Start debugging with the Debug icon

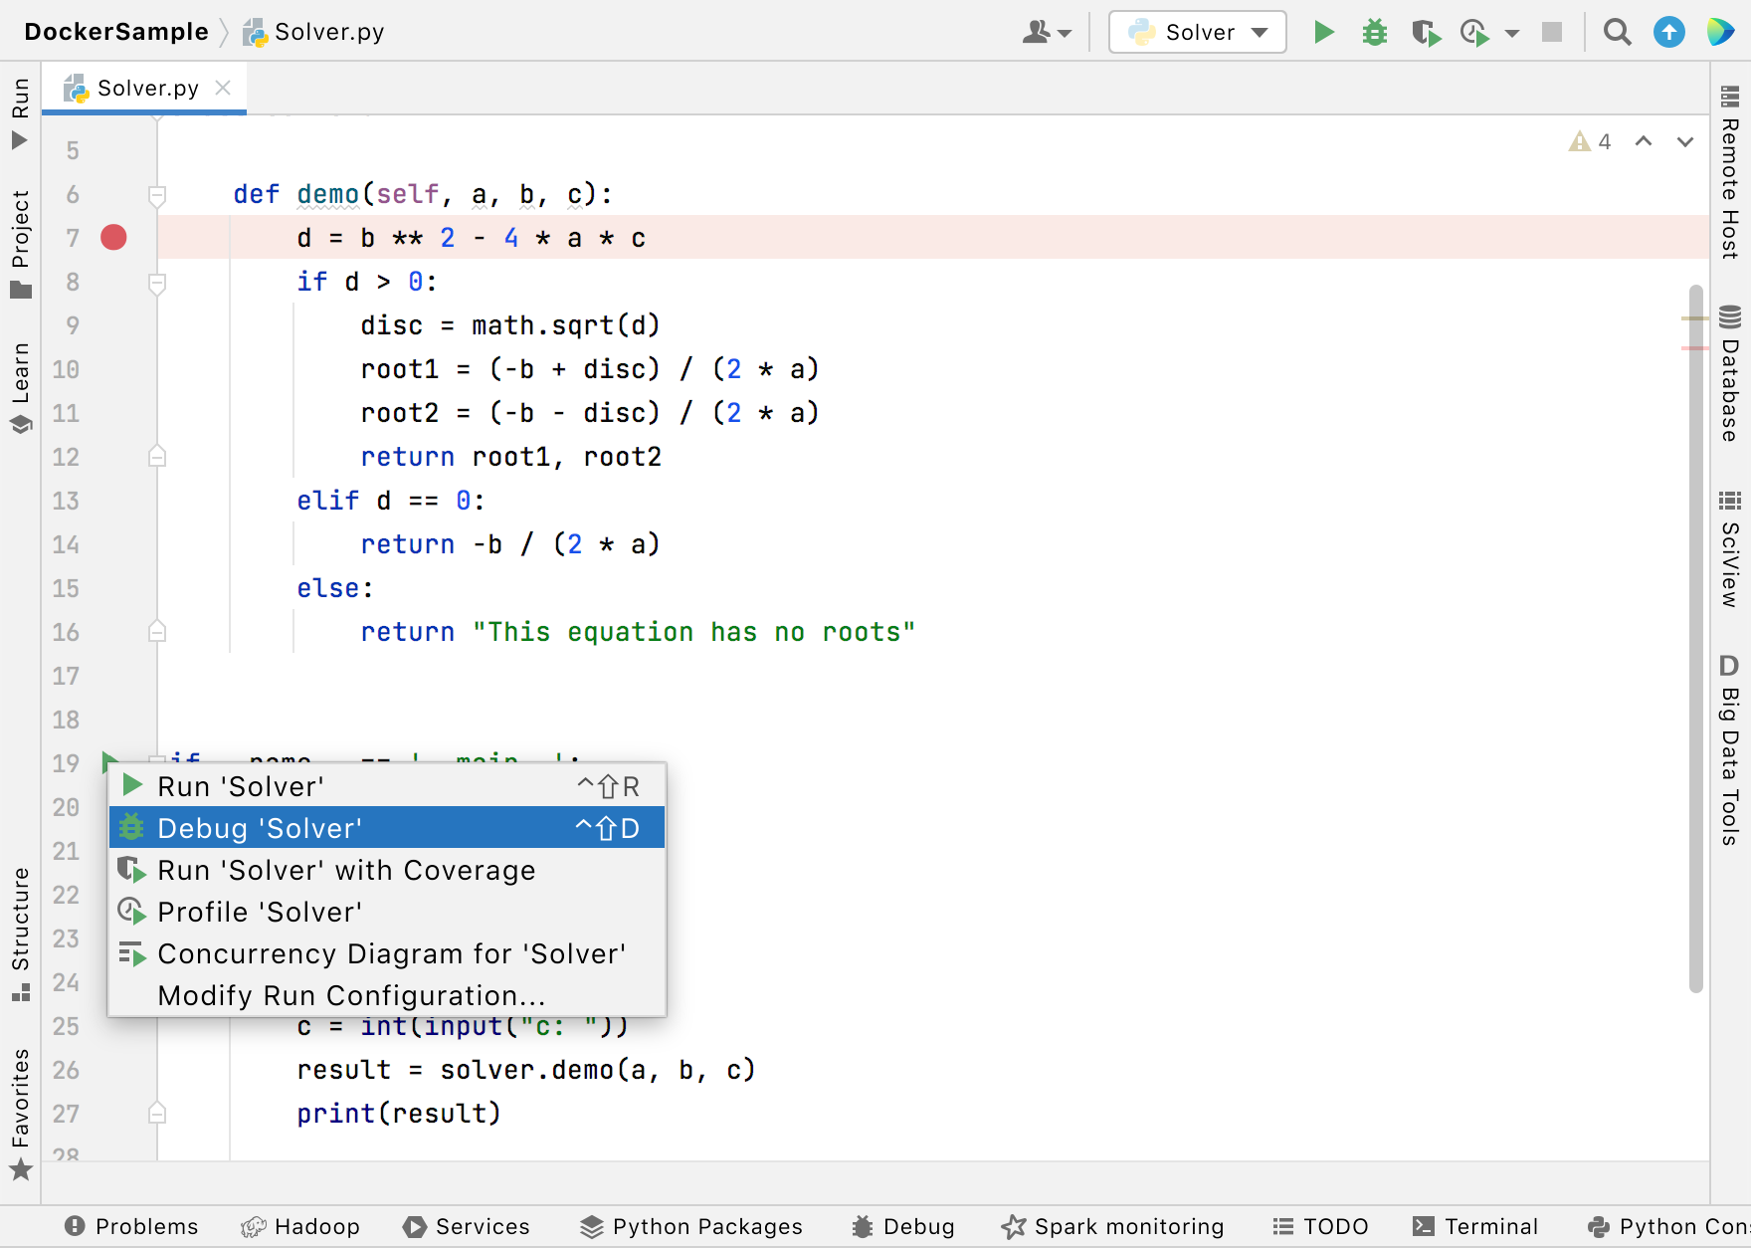tap(1375, 32)
